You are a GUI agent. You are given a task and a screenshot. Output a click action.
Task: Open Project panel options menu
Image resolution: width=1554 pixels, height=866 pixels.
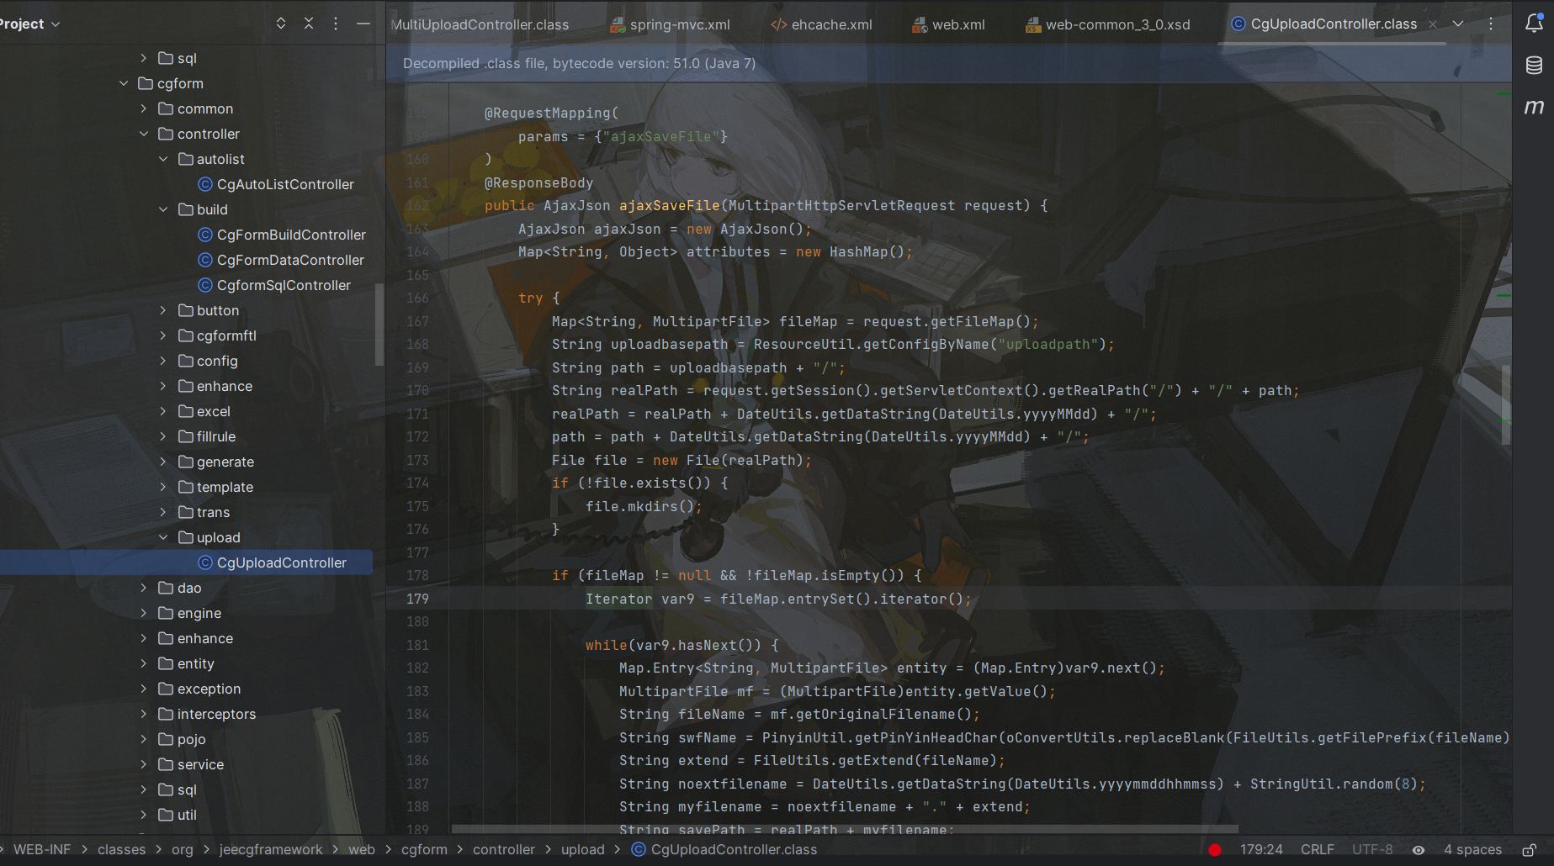tap(336, 24)
